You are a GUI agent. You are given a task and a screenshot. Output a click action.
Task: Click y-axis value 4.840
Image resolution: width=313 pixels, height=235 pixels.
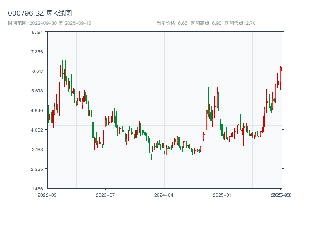37,110
